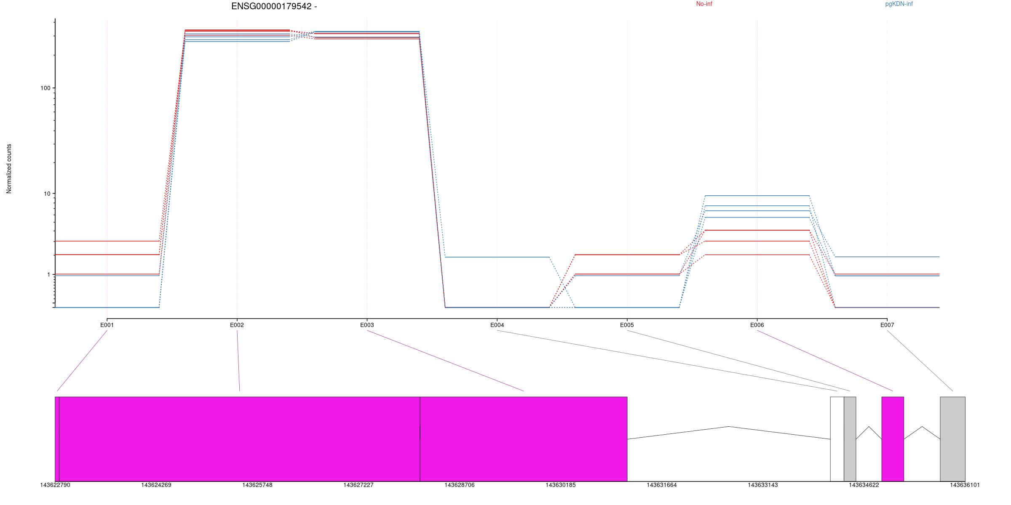Screen dimensions: 1011x505
Task: Click genomic coordinate 143633143
Action: click(763, 485)
